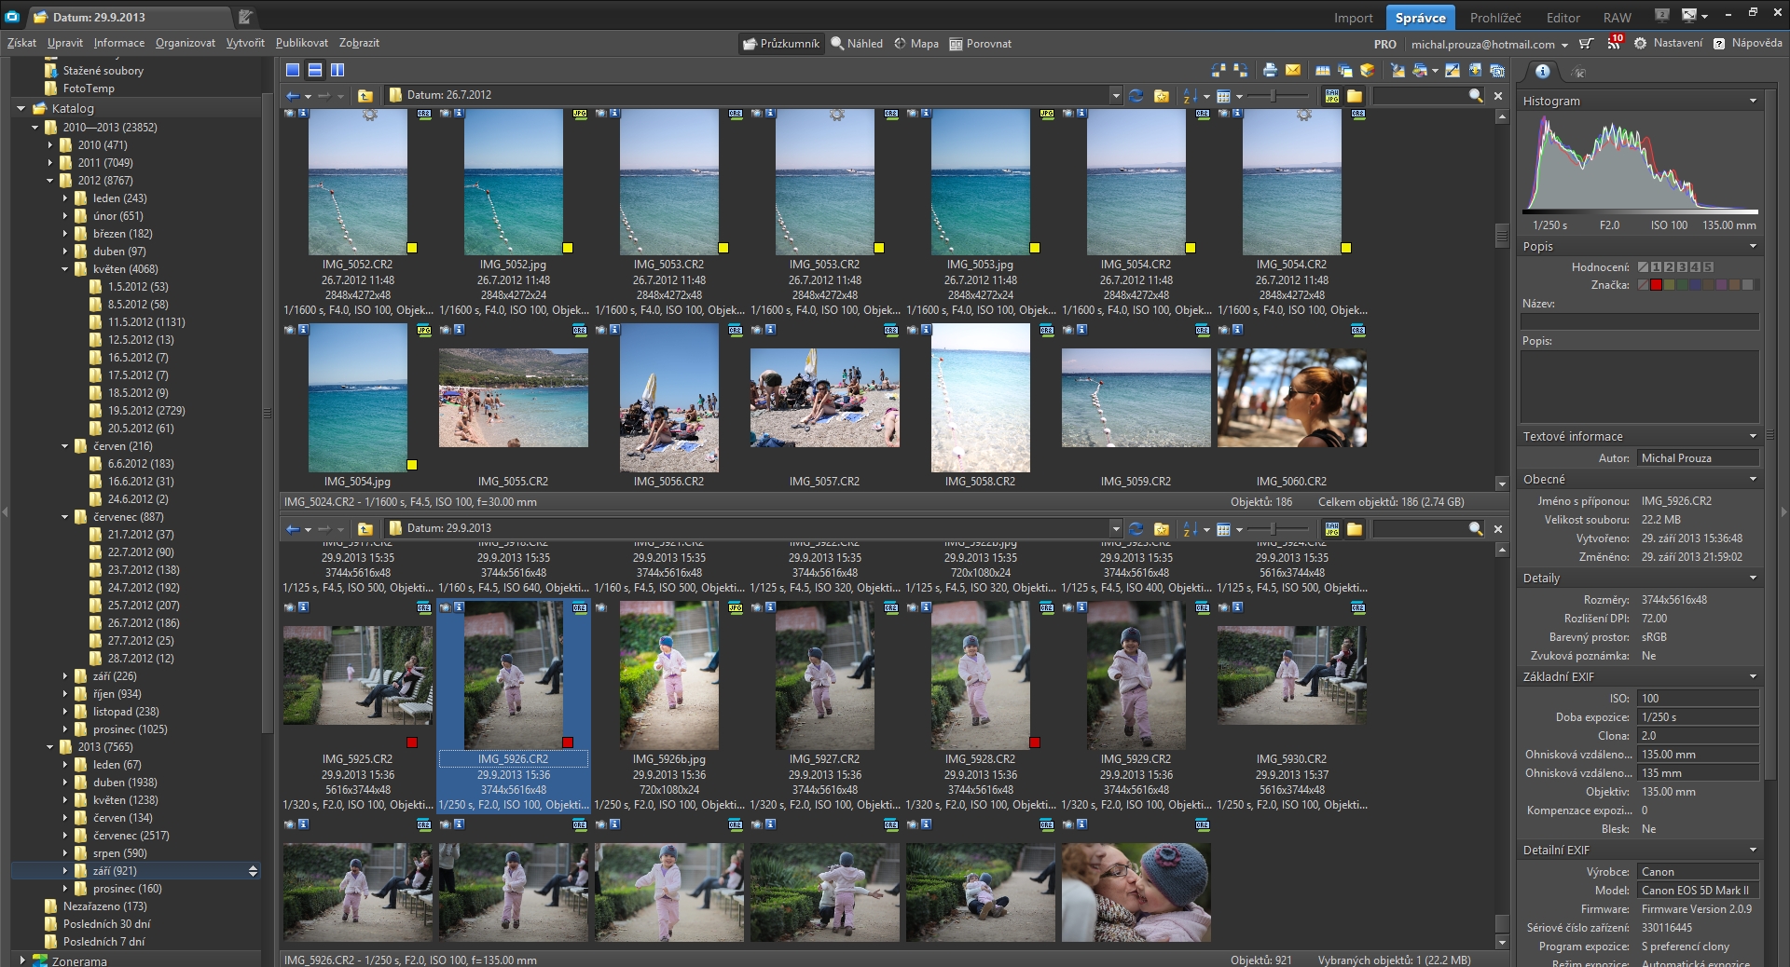Expand the 2010 (471) catalog folder
The width and height of the screenshot is (1790, 967).
(x=50, y=145)
